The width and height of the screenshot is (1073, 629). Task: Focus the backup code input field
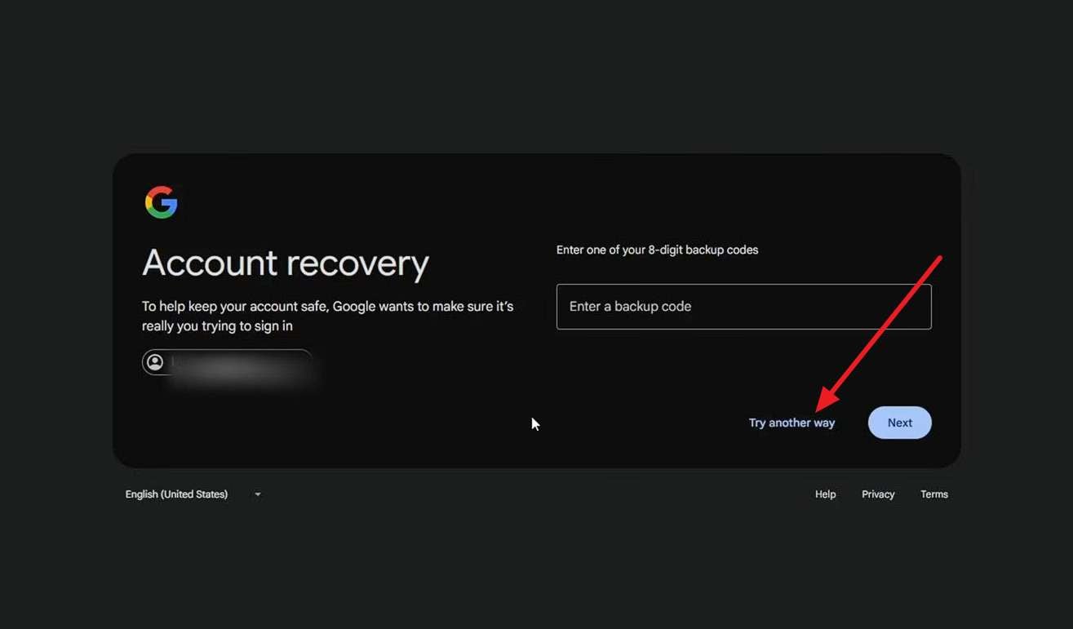[743, 307]
